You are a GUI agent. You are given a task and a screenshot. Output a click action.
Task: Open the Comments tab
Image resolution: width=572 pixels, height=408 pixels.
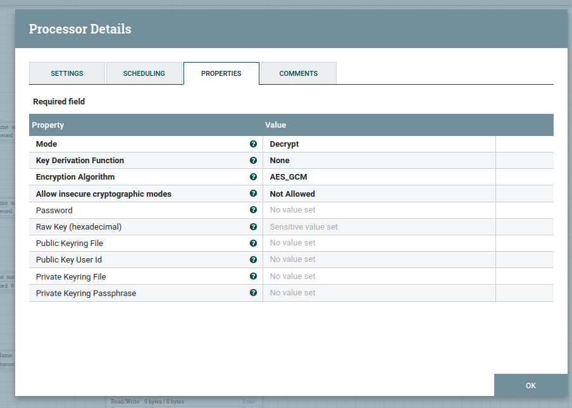coord(298,73)
